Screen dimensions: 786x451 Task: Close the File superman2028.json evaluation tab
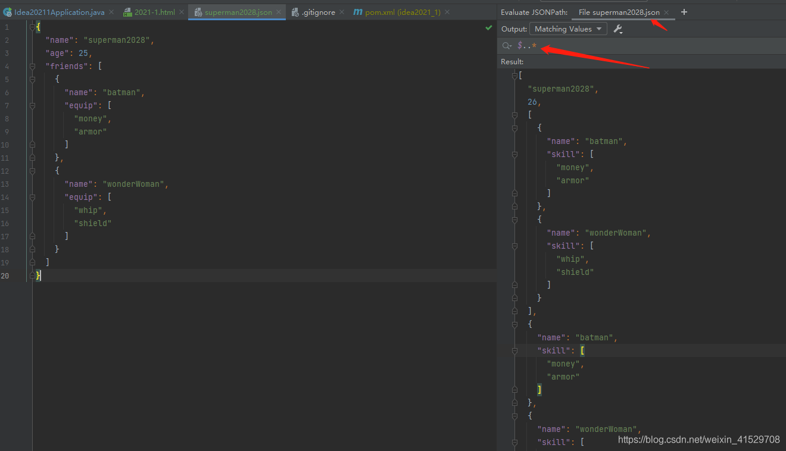[x=666, y=12]
